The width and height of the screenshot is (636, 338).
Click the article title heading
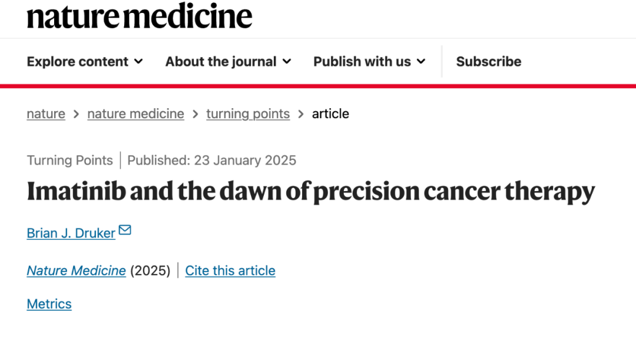(x=311, y=192)
